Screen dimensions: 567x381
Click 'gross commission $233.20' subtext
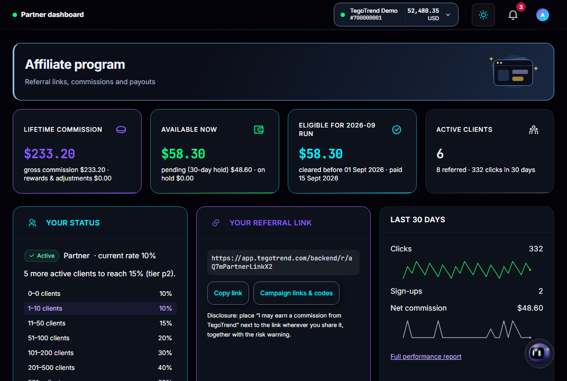tap(68, 174)
